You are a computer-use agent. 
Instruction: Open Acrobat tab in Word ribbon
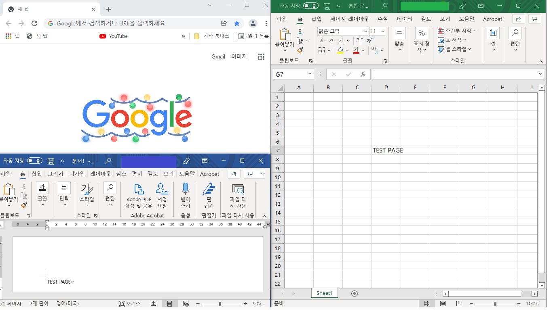[210, 174]
